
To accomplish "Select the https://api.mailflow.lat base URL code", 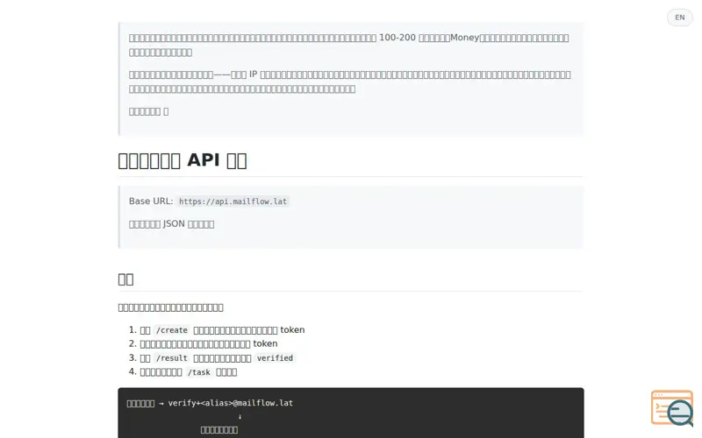I will (x=233, y=201).
